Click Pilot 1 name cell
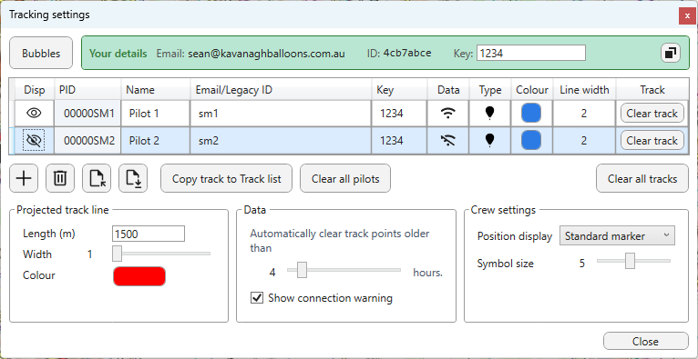 click(x=156, y=114)
